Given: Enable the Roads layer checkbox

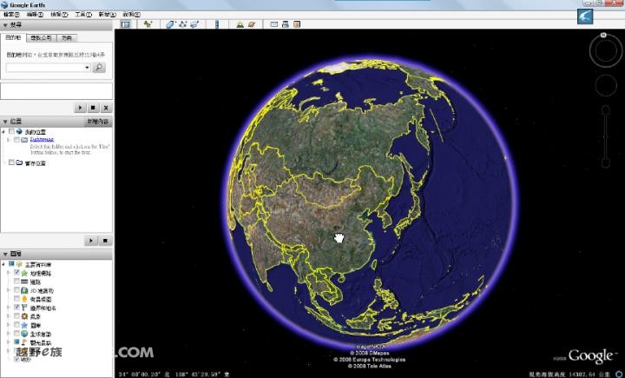Looking at the screenshot, I should [16, 282].
